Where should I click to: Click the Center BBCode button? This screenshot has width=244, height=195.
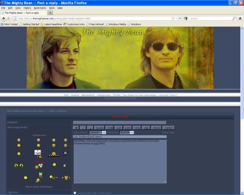coord(169,128)
